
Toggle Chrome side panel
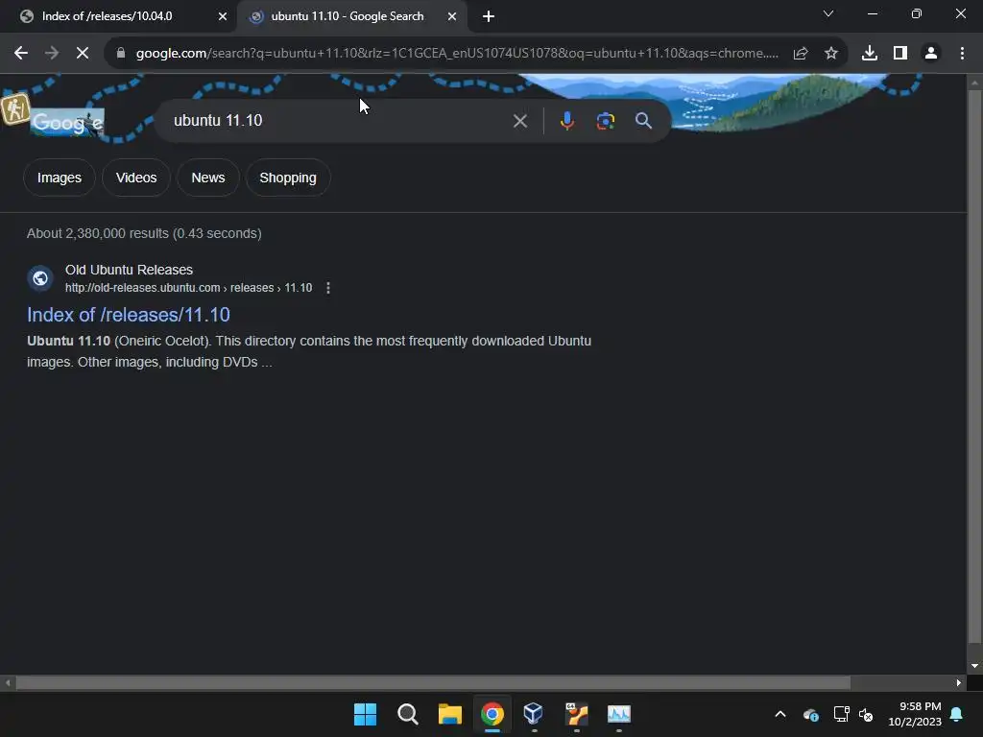click(900, 54)
